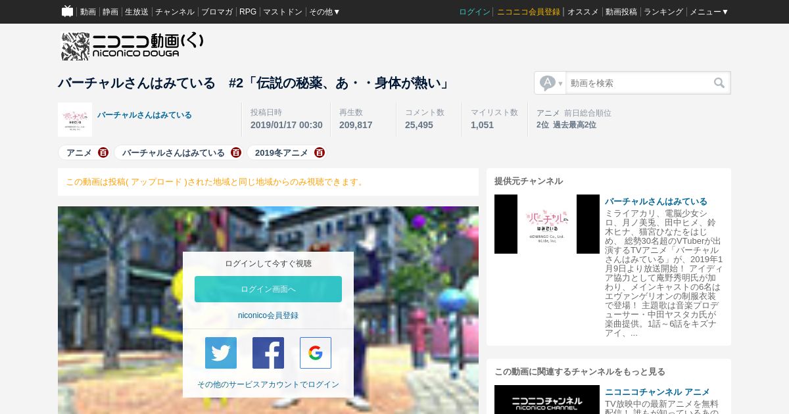Screen dimensions: 789x414
Task: Click the Niconico Douga logo
Action: point(133,46)
